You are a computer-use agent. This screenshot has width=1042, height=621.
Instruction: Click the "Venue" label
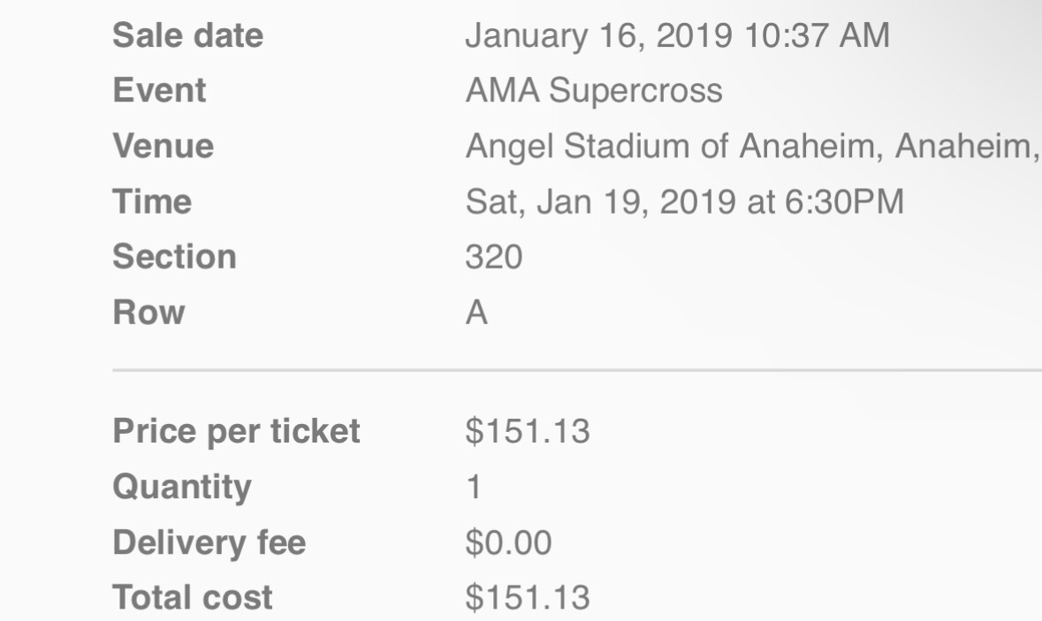tap(163, 146)
